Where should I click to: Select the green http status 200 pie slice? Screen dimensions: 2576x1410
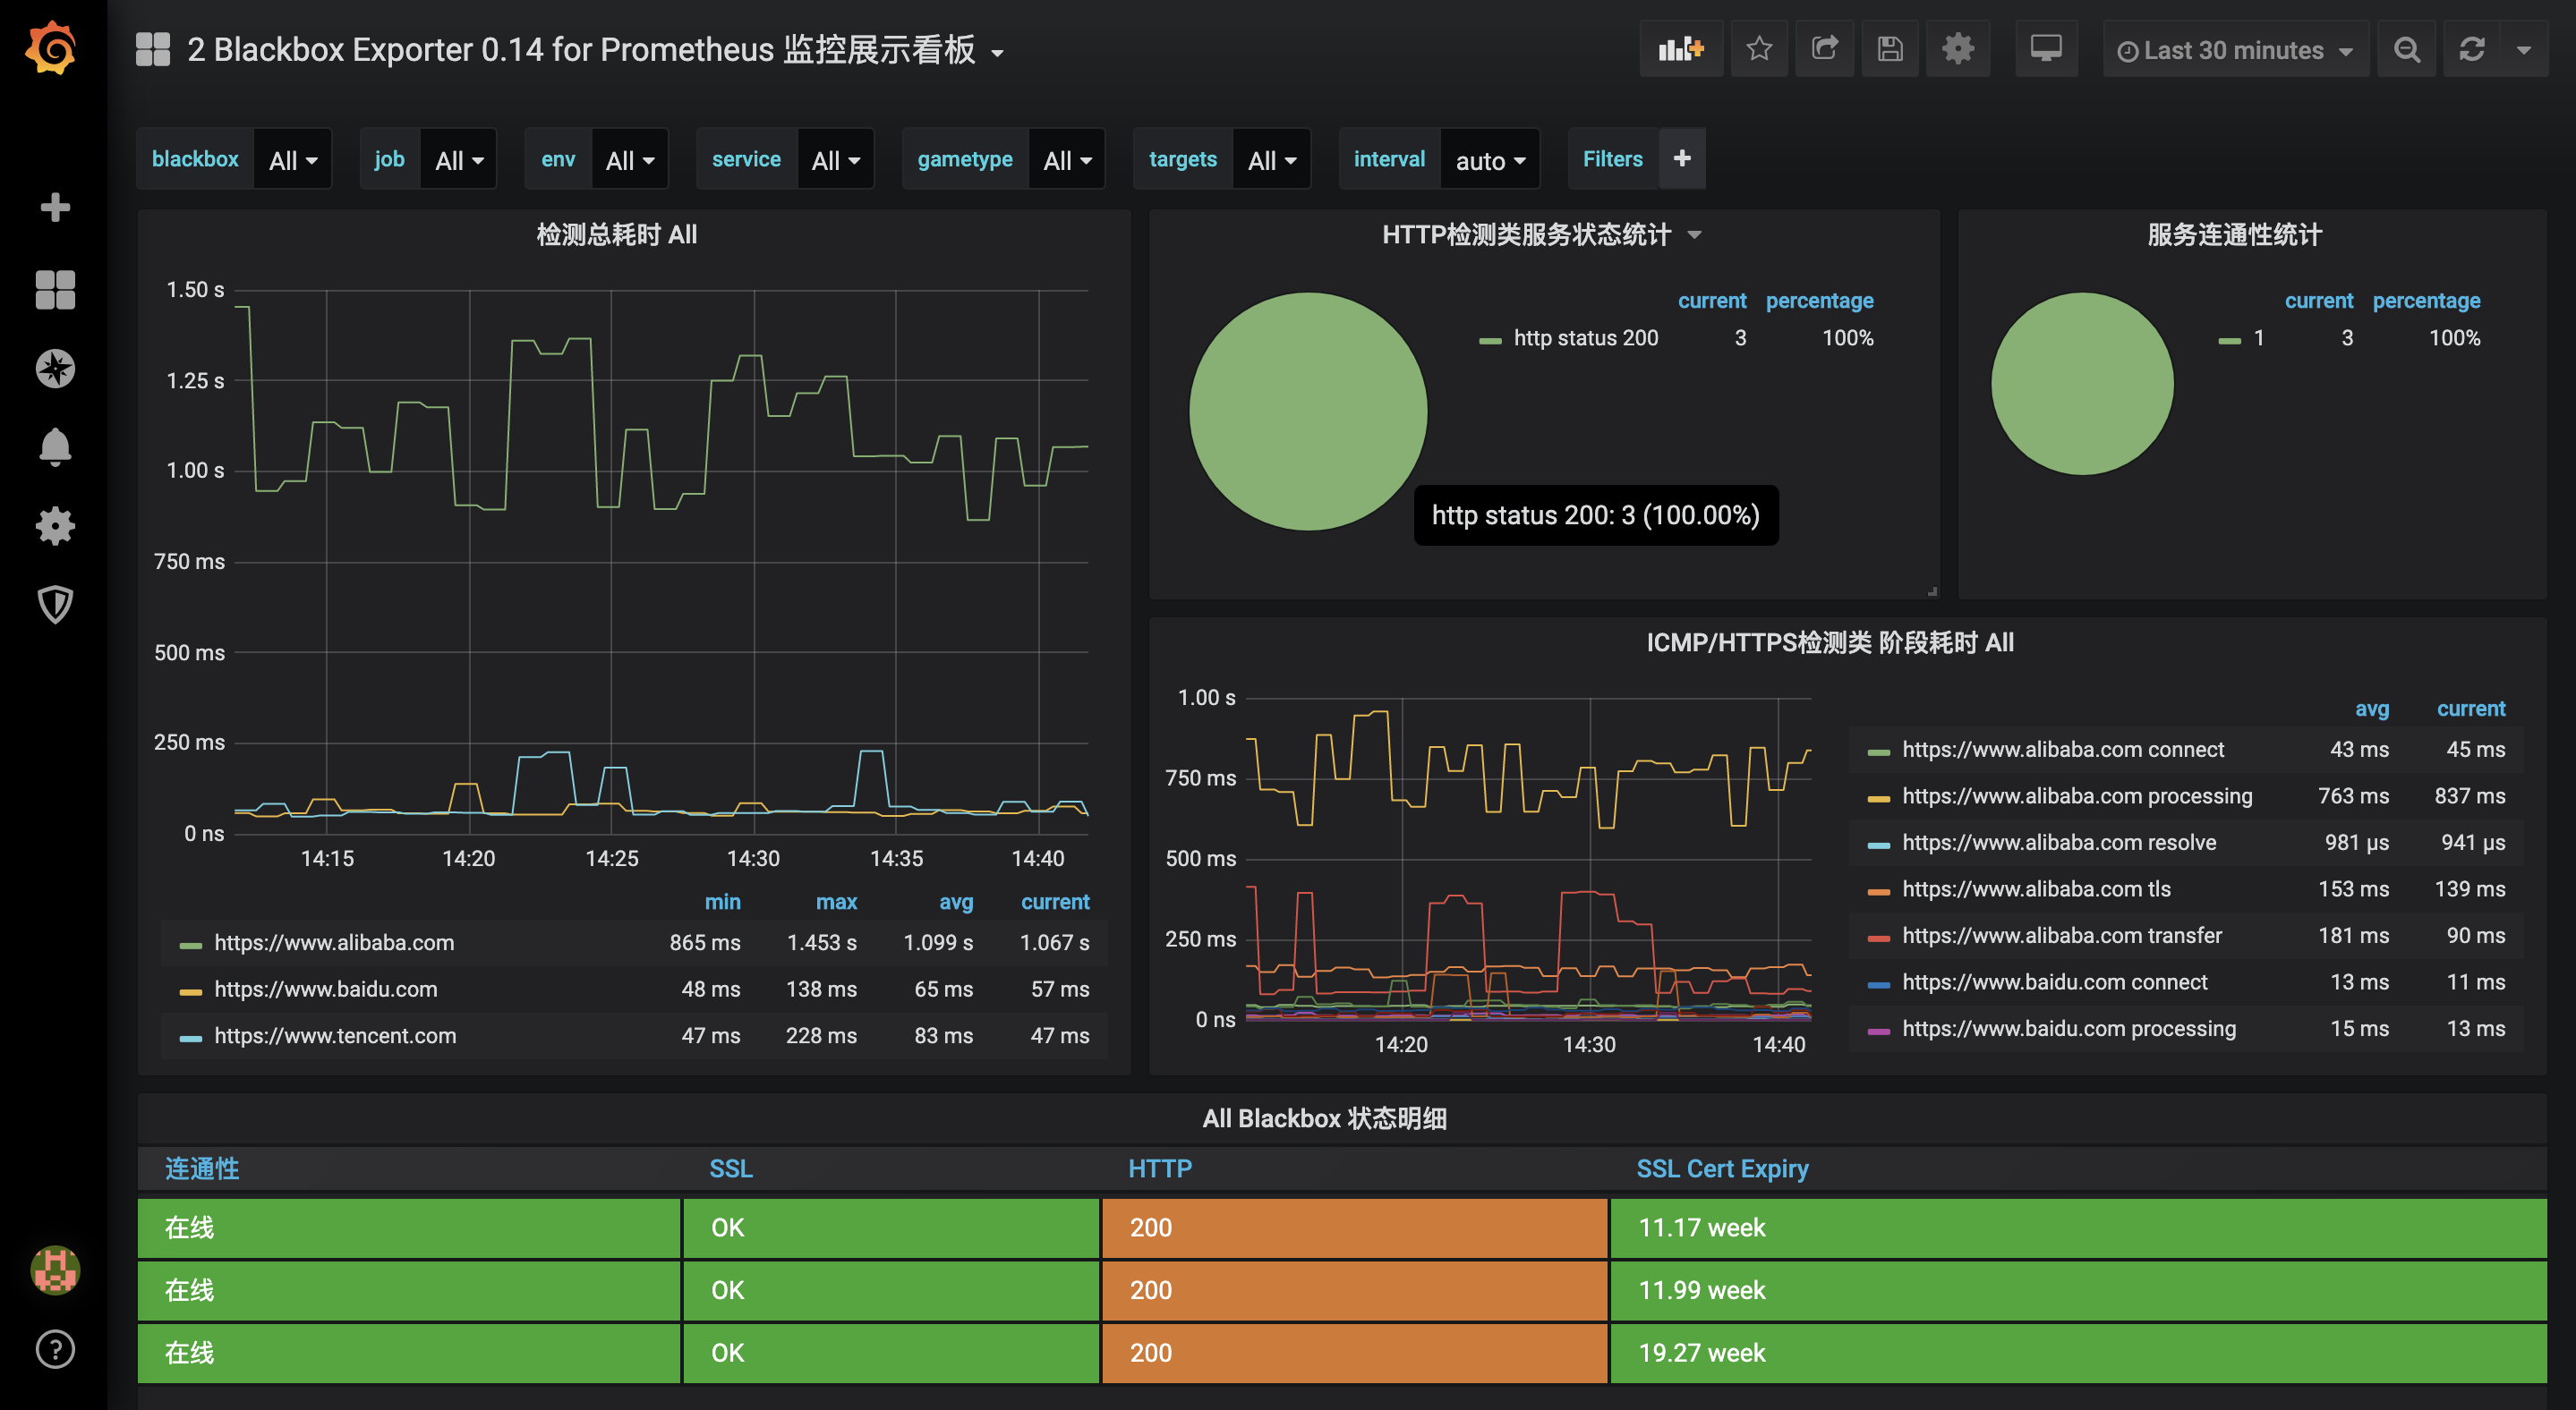pos(1307,412)
